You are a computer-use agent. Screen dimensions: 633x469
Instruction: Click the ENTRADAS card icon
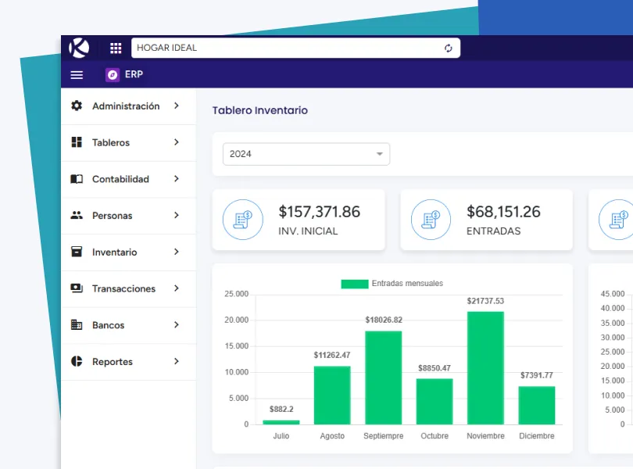click(429, 220)
